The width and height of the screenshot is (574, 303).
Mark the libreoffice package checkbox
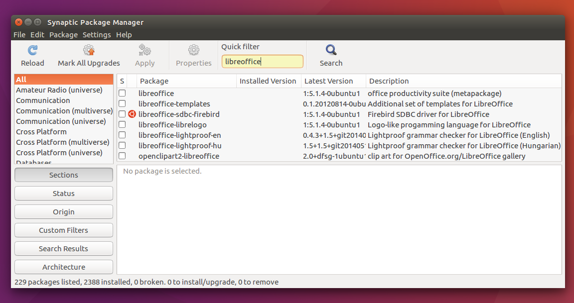[122, 94]
